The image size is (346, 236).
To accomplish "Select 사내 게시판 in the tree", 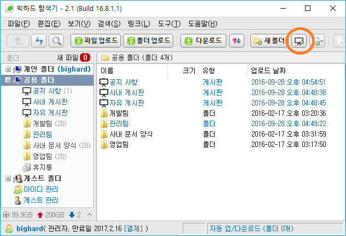I will [x=50, y=102].
